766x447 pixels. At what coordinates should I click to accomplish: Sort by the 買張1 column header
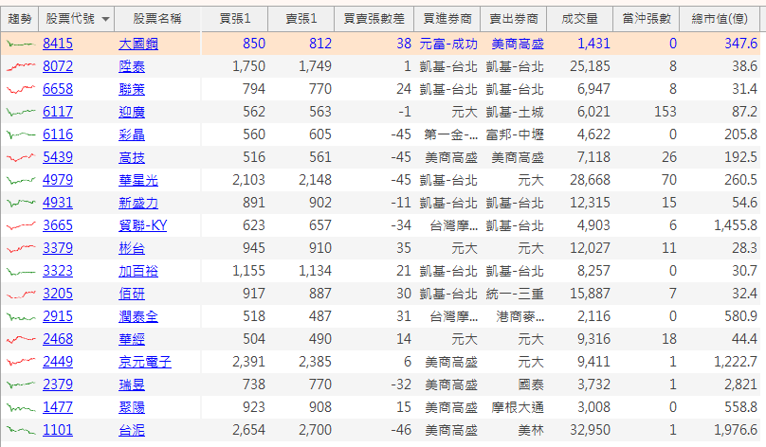click(x=234, y=19)
